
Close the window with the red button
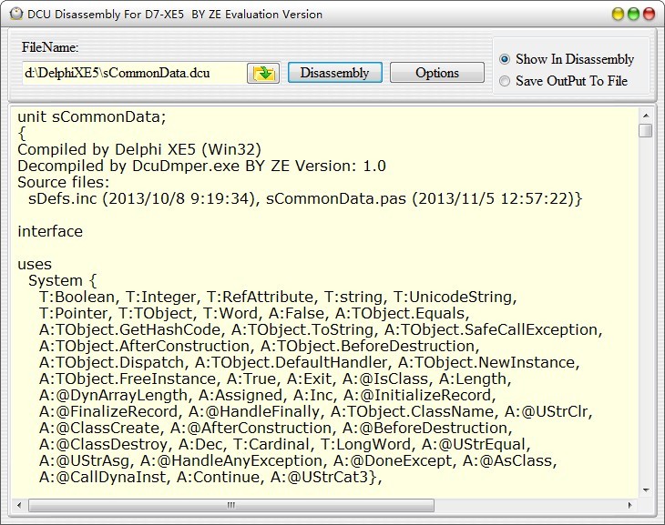tap(648, 14)
